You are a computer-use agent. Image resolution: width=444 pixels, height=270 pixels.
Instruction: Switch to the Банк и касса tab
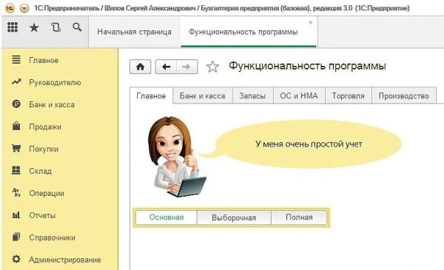coord(203,96)
